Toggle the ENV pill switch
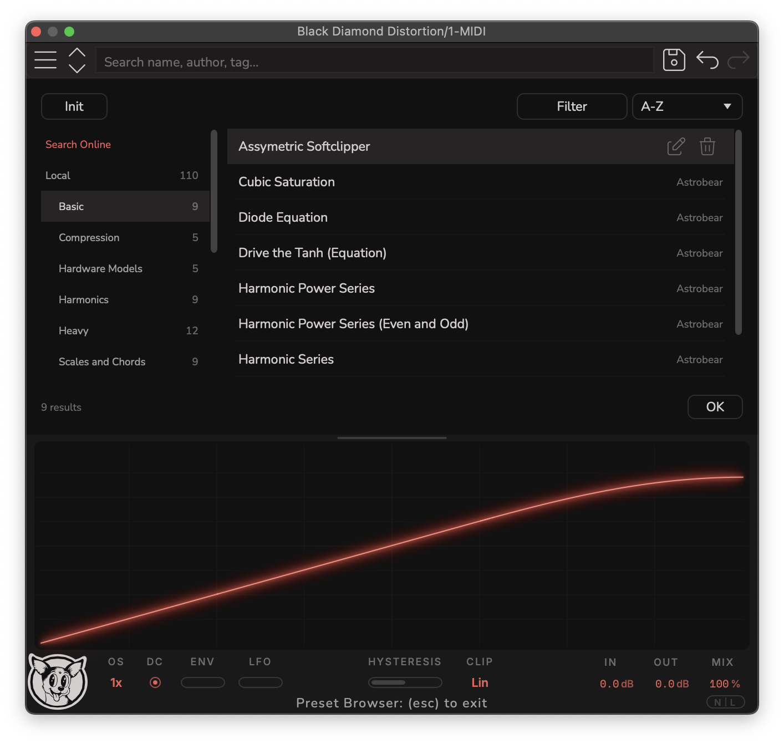The height and width of the screenshot is (744, 784). (203, 682)
